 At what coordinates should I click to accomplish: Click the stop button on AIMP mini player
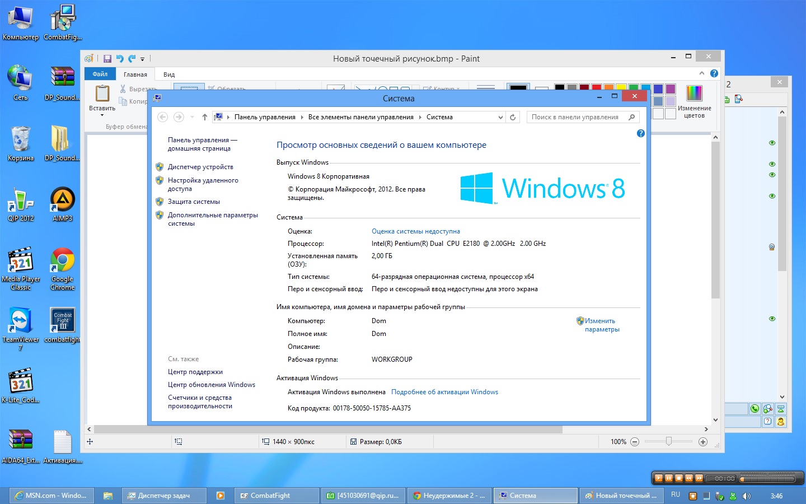pos(679,478)
